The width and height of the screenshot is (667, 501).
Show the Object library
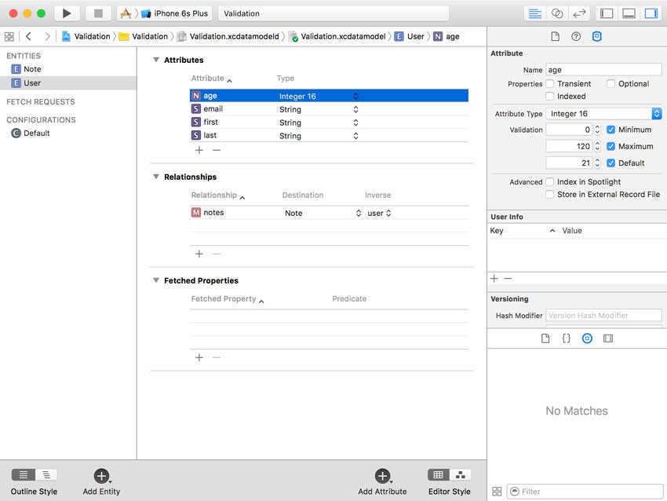(x=587, y=338)
